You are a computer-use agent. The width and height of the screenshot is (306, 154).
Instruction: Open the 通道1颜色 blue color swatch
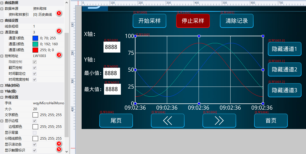tap(35, 38)
